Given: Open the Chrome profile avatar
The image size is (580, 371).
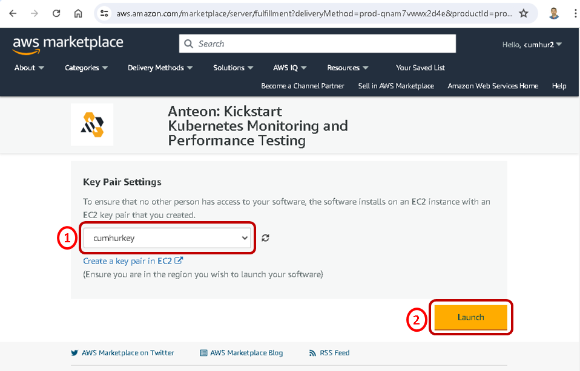Looking at the screenshot, I should 554,13.
